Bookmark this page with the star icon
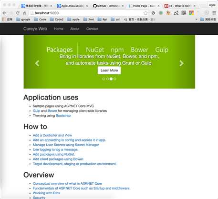 tap(145, 13)
